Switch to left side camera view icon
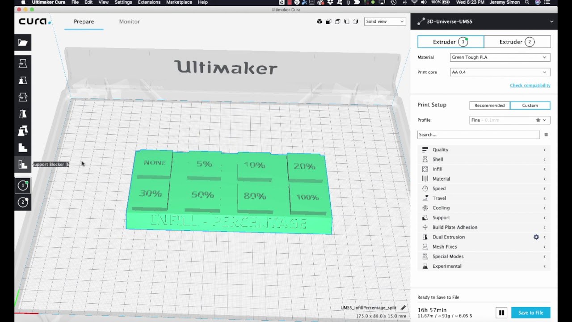 point(347,21)
